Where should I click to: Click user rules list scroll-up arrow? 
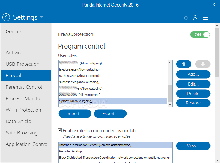pos(170,63)
